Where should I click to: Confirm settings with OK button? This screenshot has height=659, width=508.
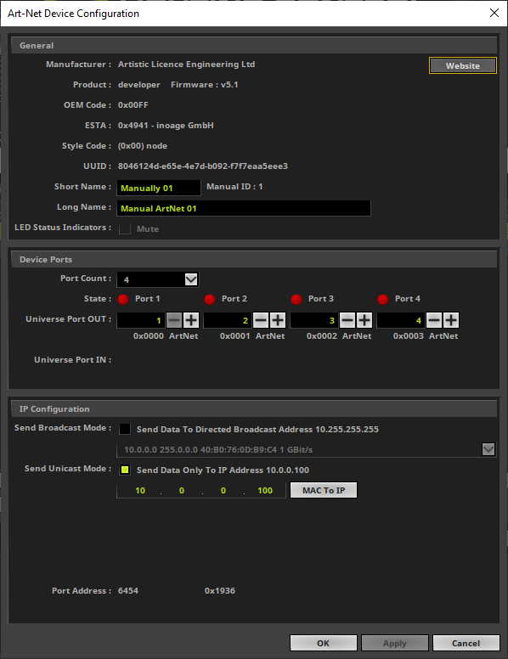[x=324, y=643]
